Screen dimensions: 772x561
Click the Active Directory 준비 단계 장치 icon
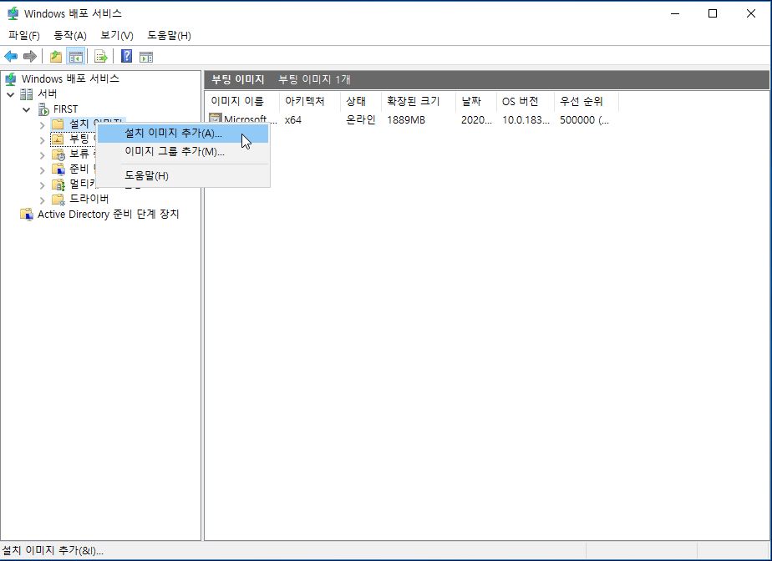tap(27, 215)
